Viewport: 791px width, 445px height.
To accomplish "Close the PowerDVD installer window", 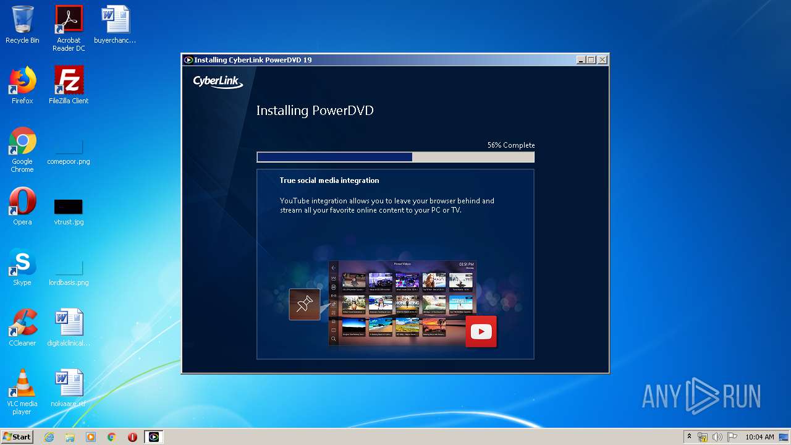I will 603,60.
